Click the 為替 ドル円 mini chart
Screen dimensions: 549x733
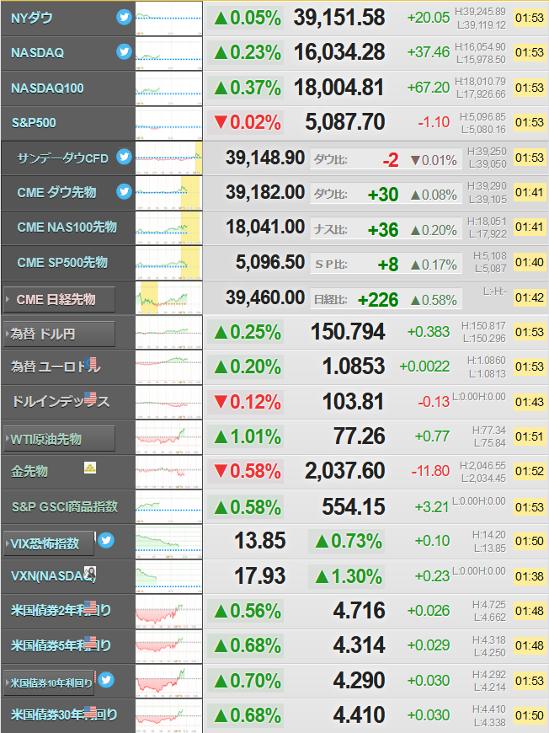click(x=168, y=332)
